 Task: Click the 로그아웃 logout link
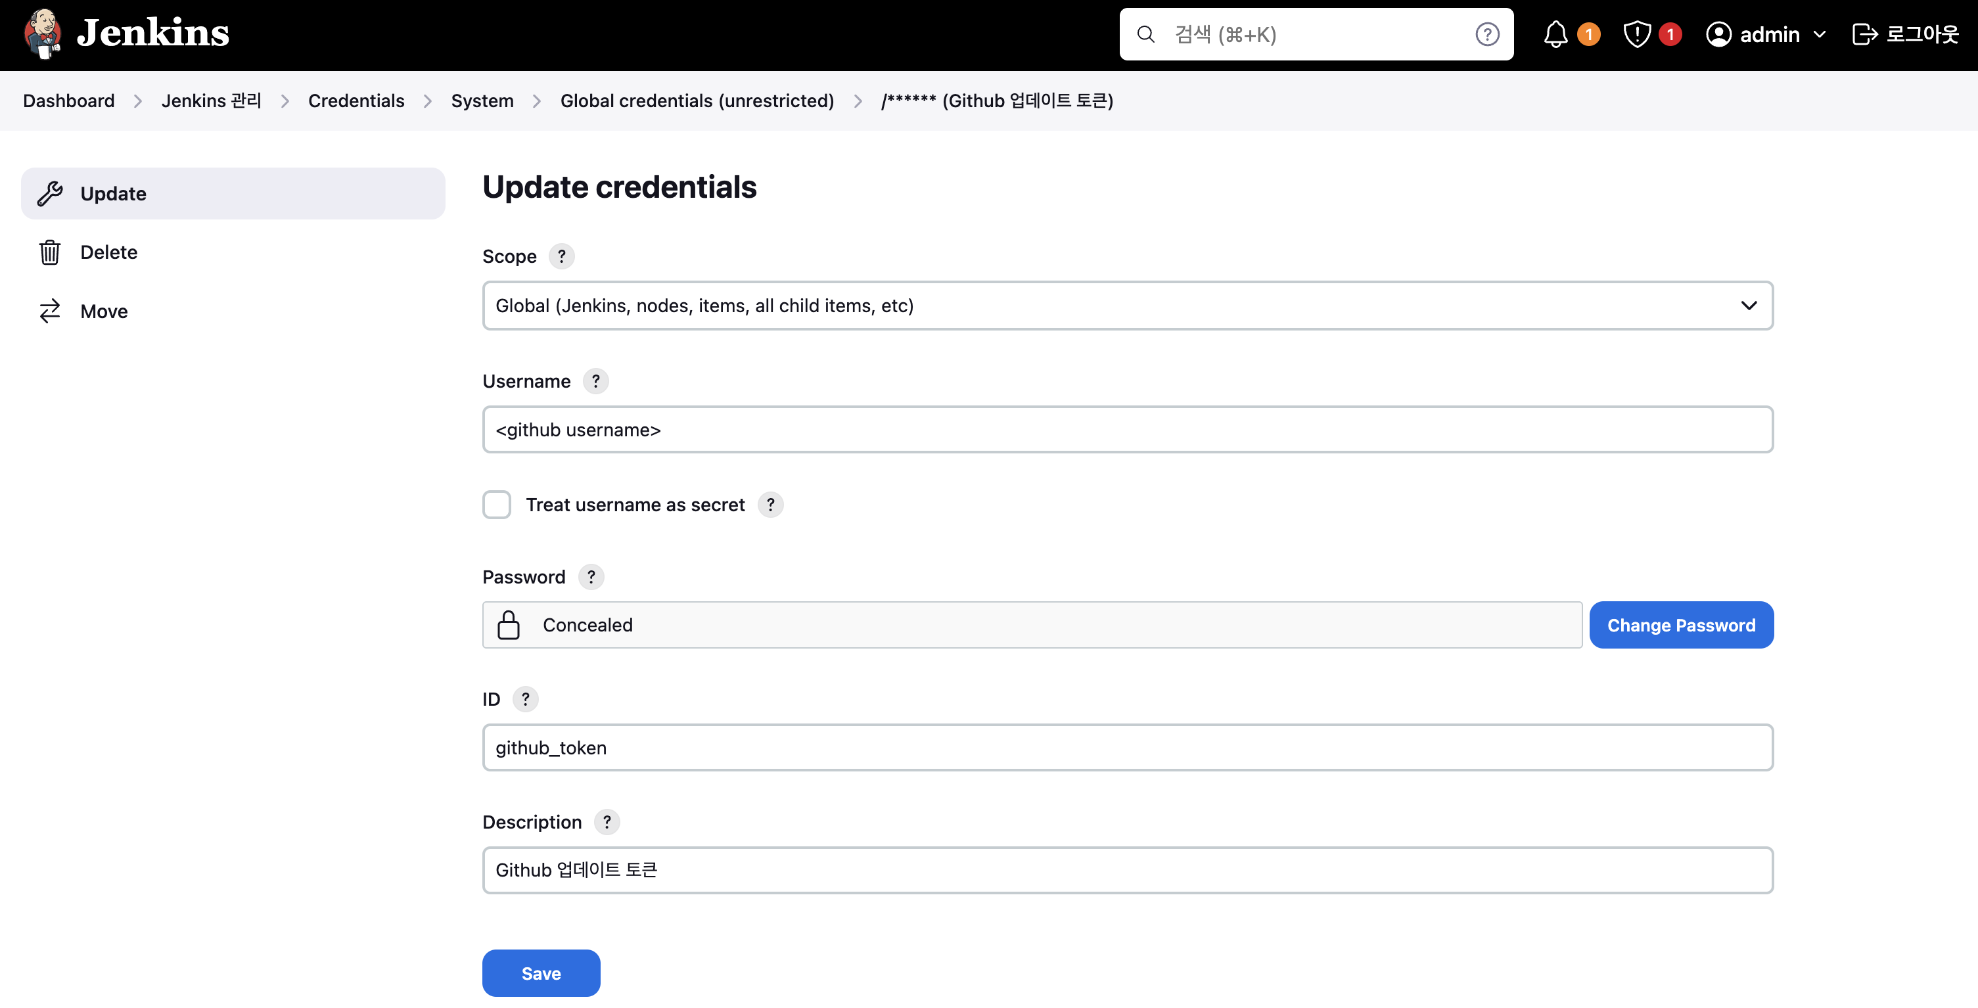pos(1905,35)
